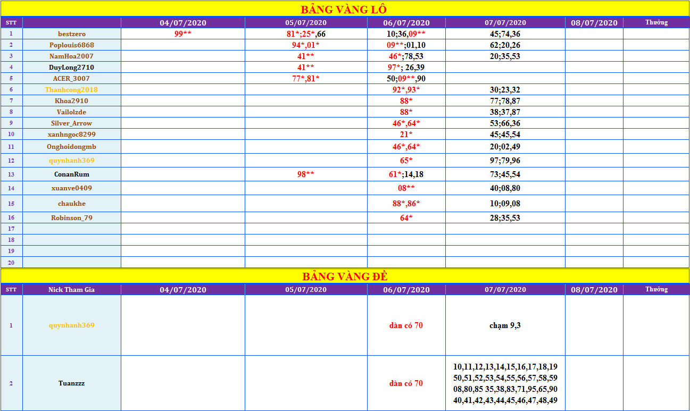Screen dimensions: 690x411
Task: Click '46*,64*' in the Onghoidongmb row
Action: pos(406,147)
